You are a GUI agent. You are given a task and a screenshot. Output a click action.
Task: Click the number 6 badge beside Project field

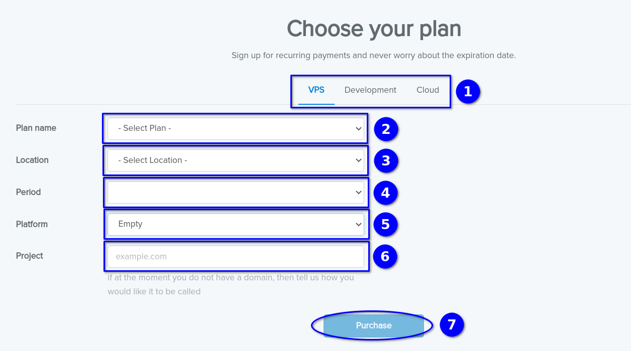pyautogui.click(x=385, y=257)
